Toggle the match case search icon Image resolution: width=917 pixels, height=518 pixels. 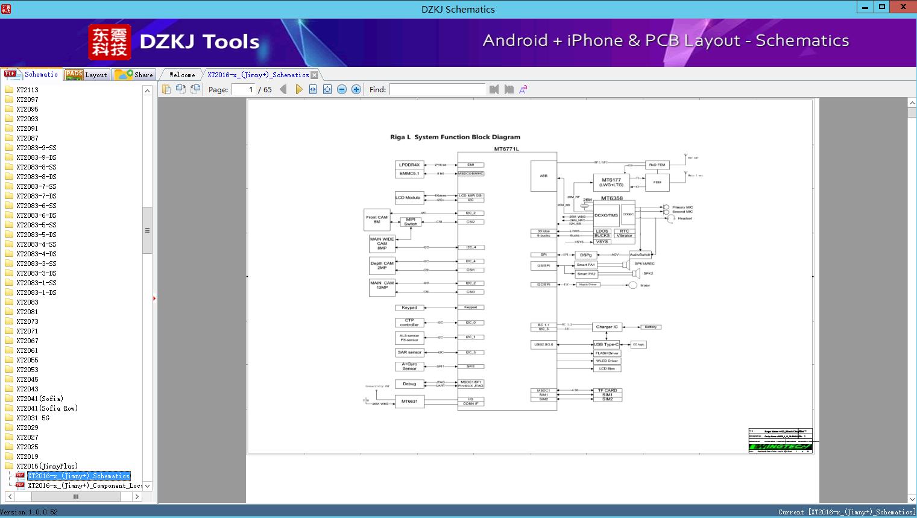tap(523, 89)
